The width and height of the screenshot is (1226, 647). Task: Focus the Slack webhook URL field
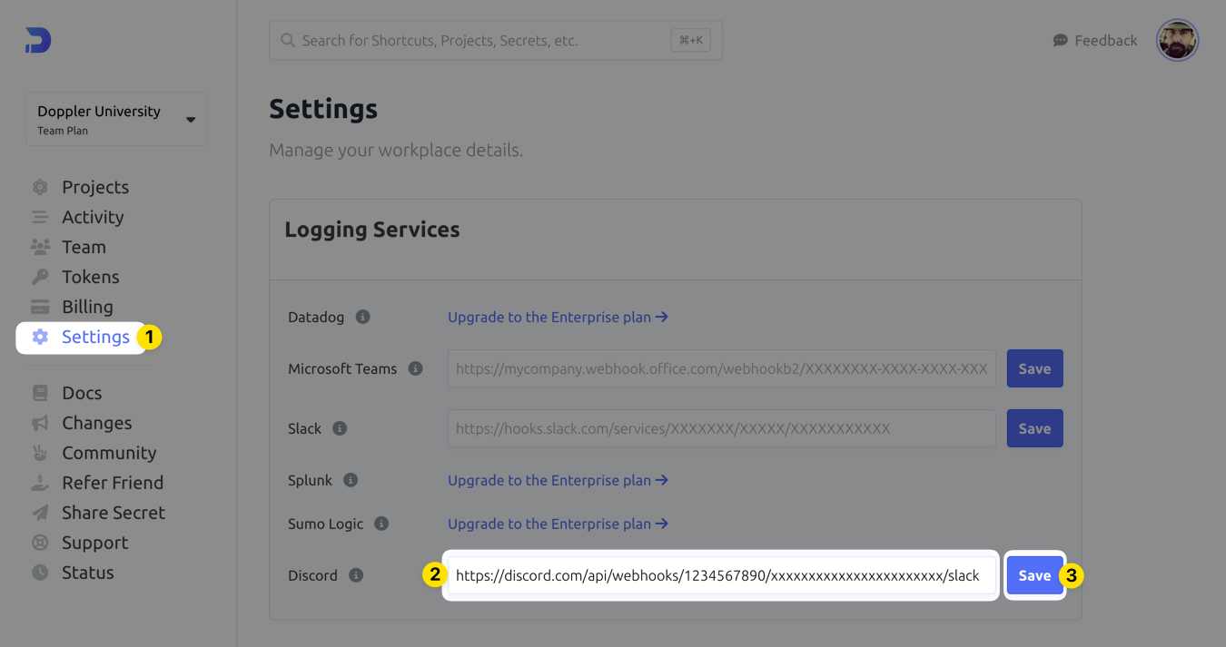coord(722,428)
